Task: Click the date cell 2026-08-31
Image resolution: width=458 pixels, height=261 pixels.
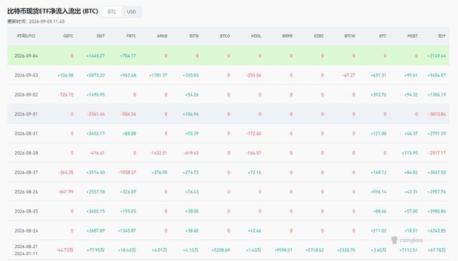Action: pyautogui.click(x=26, y=134)
